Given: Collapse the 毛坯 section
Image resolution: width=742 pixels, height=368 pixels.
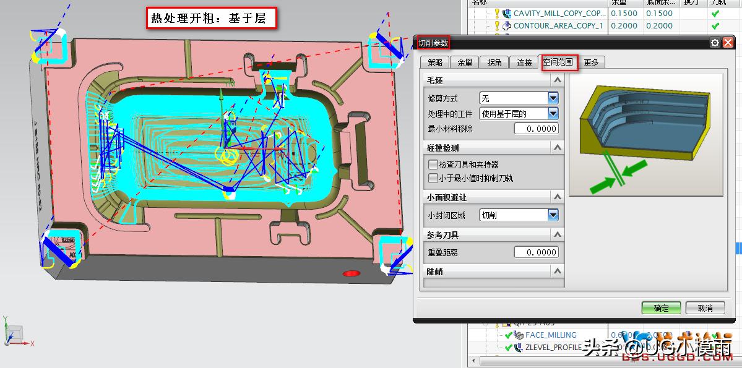Looking at the screenshot, I should 556,80.
